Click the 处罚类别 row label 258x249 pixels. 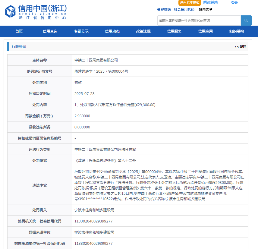click(40, 83)
